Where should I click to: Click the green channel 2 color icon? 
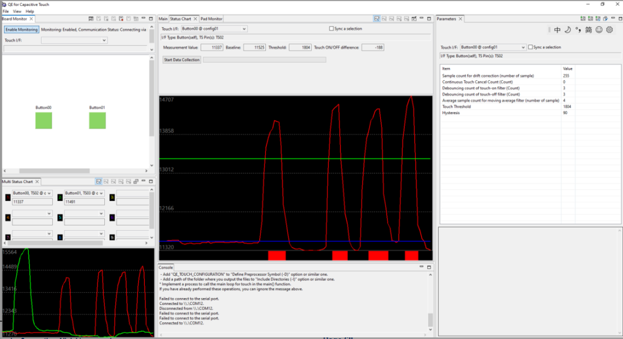(x=60, y=197)
